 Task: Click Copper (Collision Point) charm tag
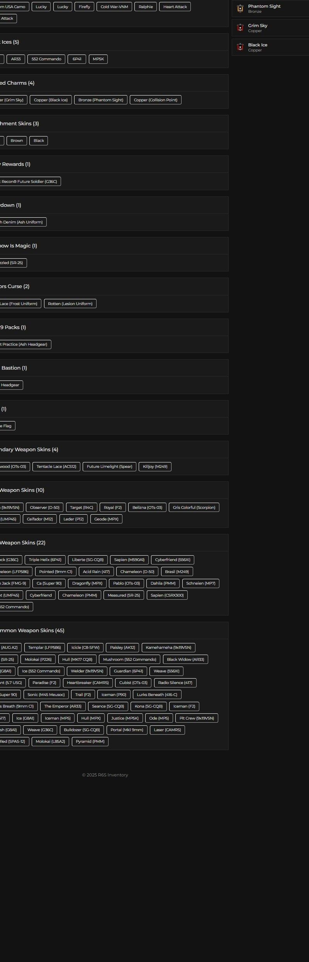155,100
